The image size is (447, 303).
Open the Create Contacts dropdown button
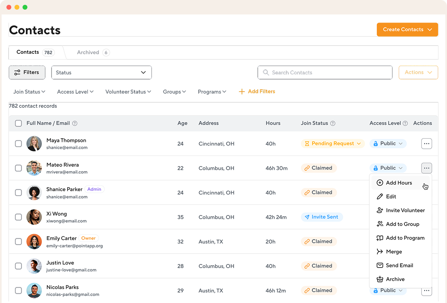coord(408,30)
